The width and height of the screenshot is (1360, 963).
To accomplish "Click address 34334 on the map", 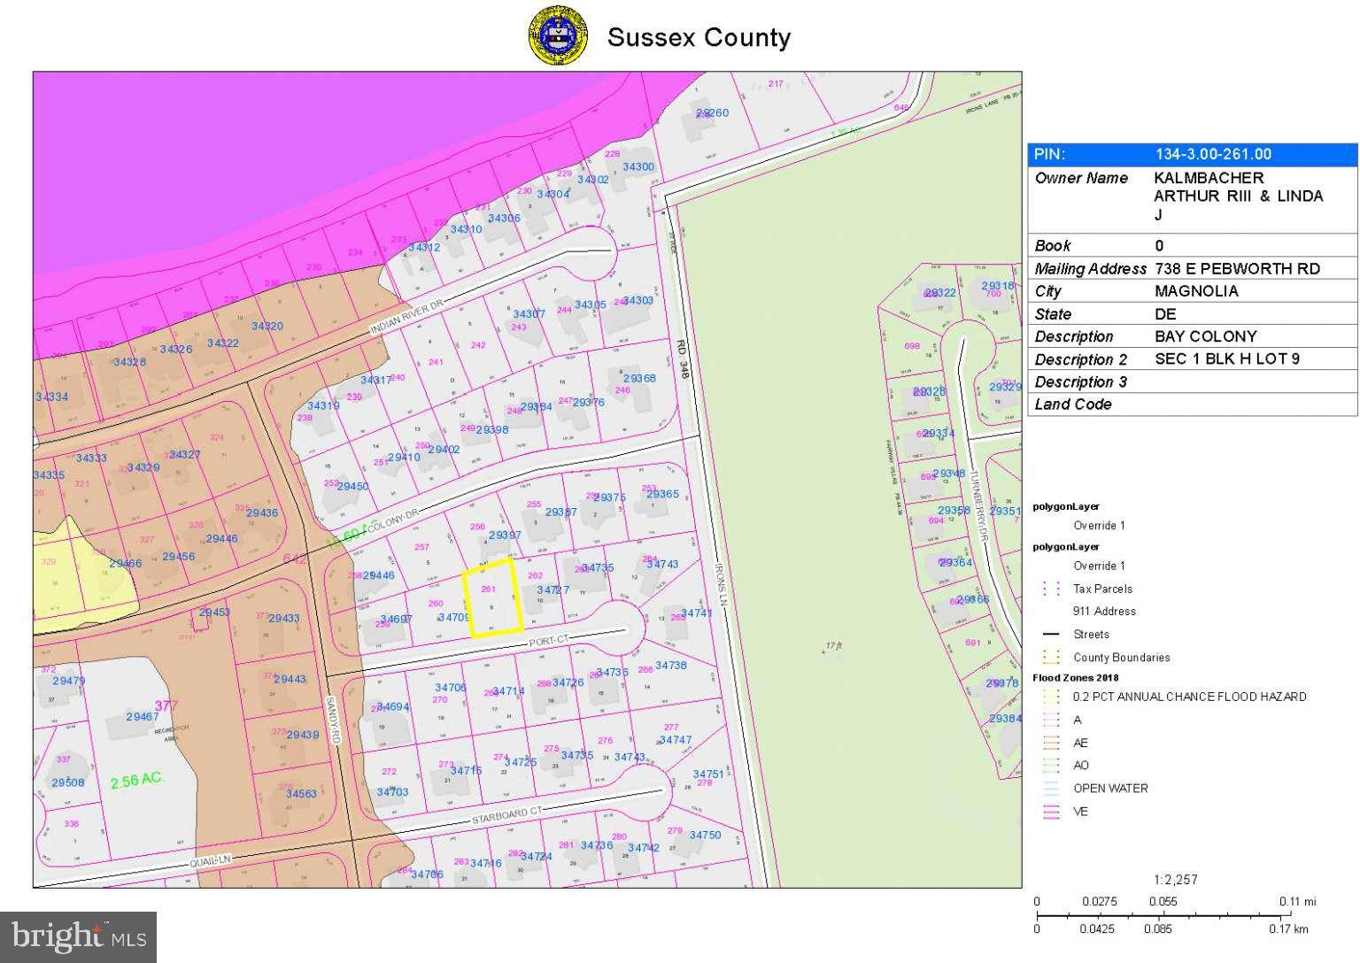I will 51,397.
